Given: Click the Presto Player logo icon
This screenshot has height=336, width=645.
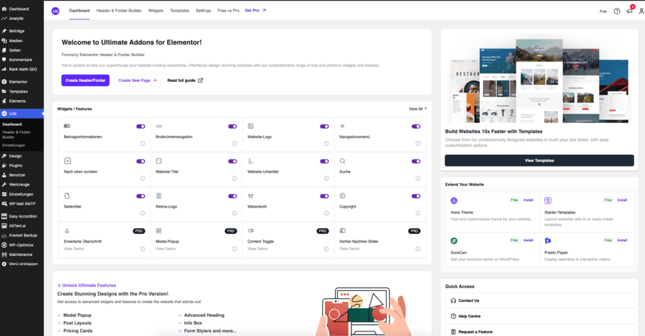Looking at the screenshot, I should (548, 241).
